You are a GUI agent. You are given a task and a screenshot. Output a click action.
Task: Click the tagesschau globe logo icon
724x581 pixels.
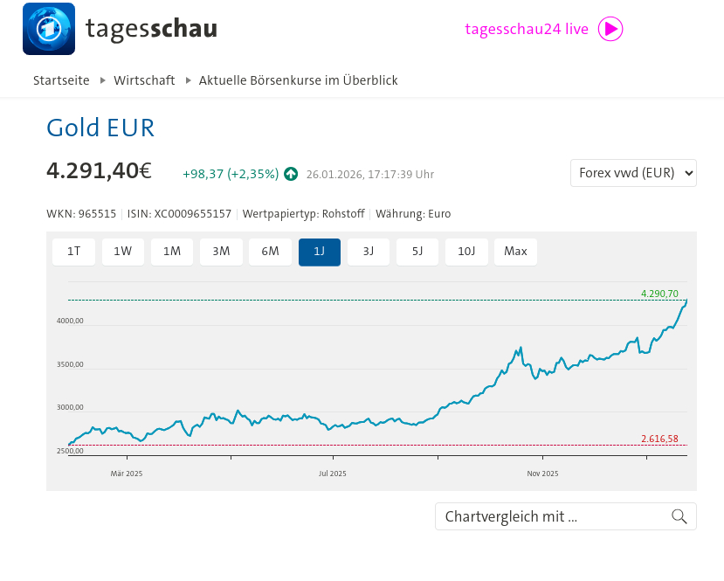[49, 29]
